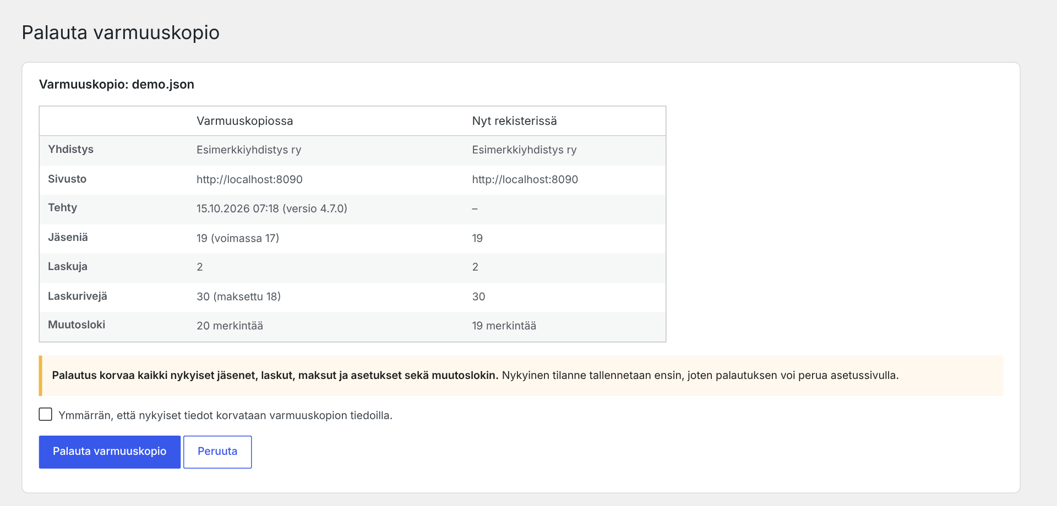
Task: Click the '19 merkintää' cell
Action: pos(504,326)
